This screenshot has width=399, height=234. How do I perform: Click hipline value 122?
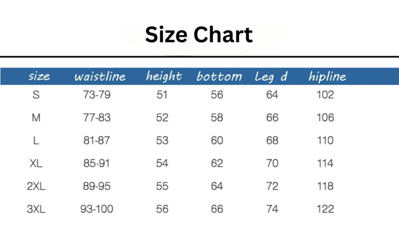325,209
